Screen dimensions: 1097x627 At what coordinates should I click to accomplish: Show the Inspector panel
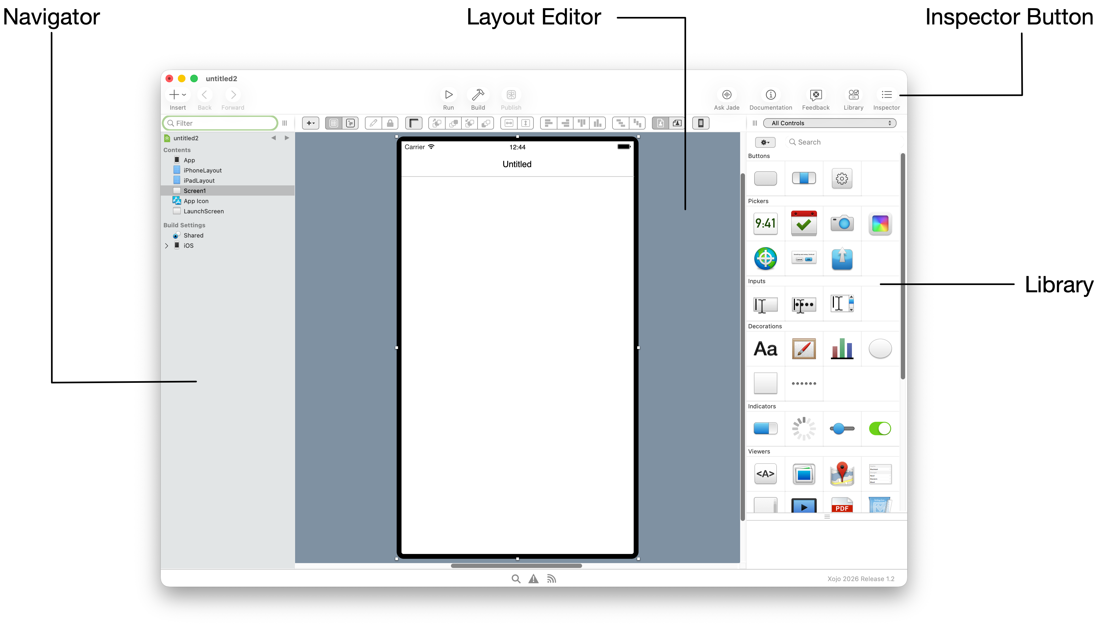[886, 95]
